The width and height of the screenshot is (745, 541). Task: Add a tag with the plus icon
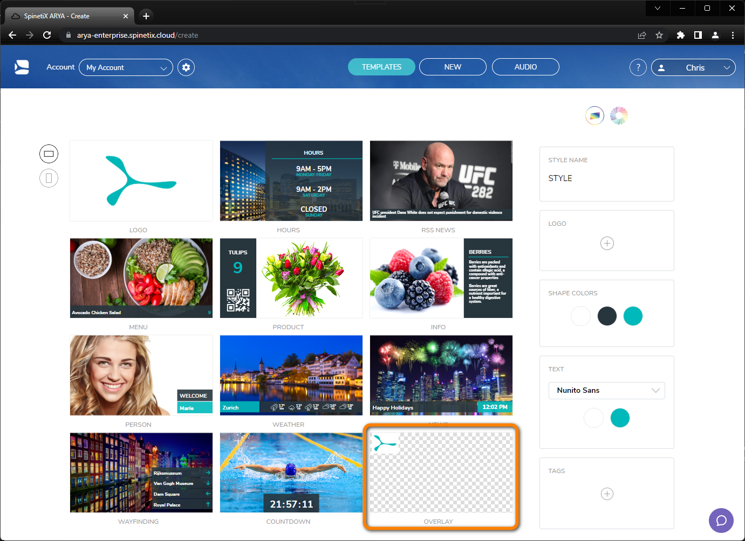pyautogui.click(x=607, y=494)
